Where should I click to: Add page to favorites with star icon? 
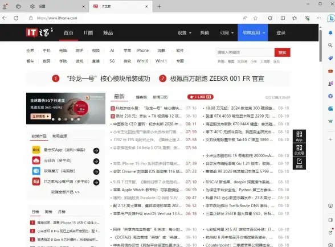(255, 18)
